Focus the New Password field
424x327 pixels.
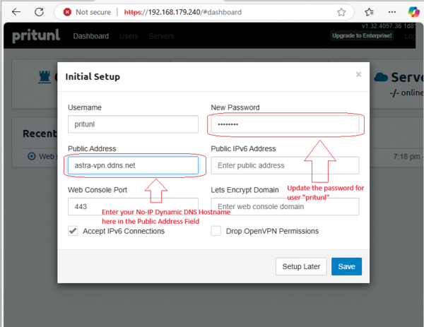coord(285,124)
